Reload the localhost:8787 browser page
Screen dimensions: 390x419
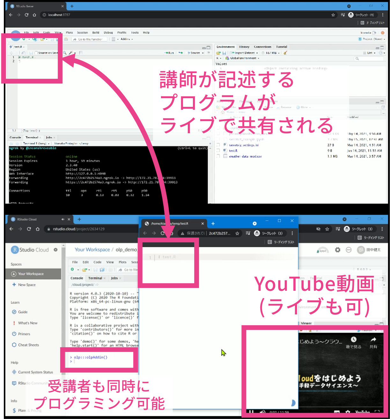pos(26,15)
